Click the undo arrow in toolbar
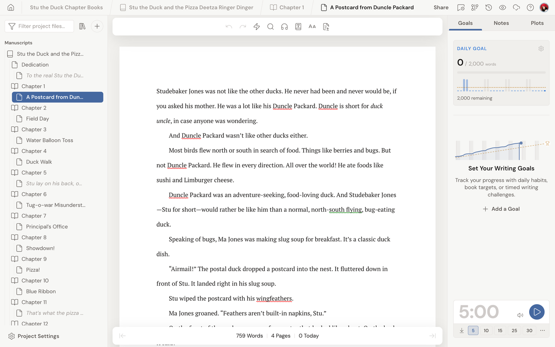555x347 pixels. (229, 27)
